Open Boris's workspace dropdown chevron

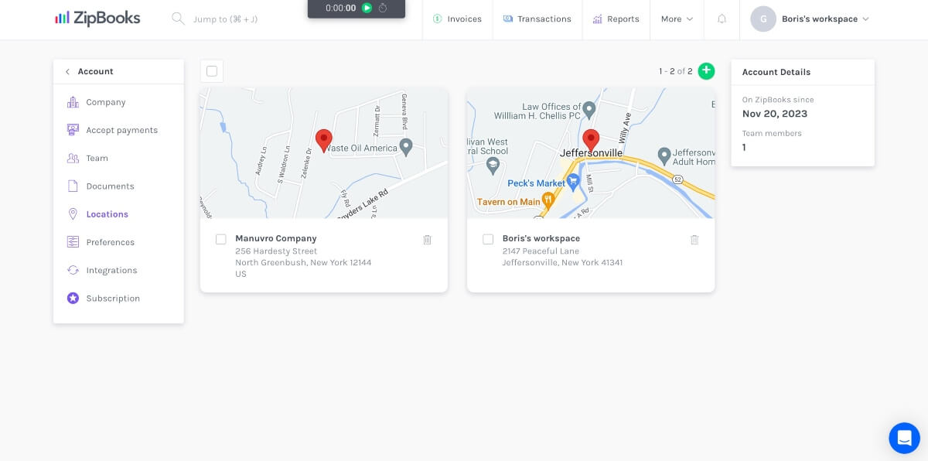[865, 19]
